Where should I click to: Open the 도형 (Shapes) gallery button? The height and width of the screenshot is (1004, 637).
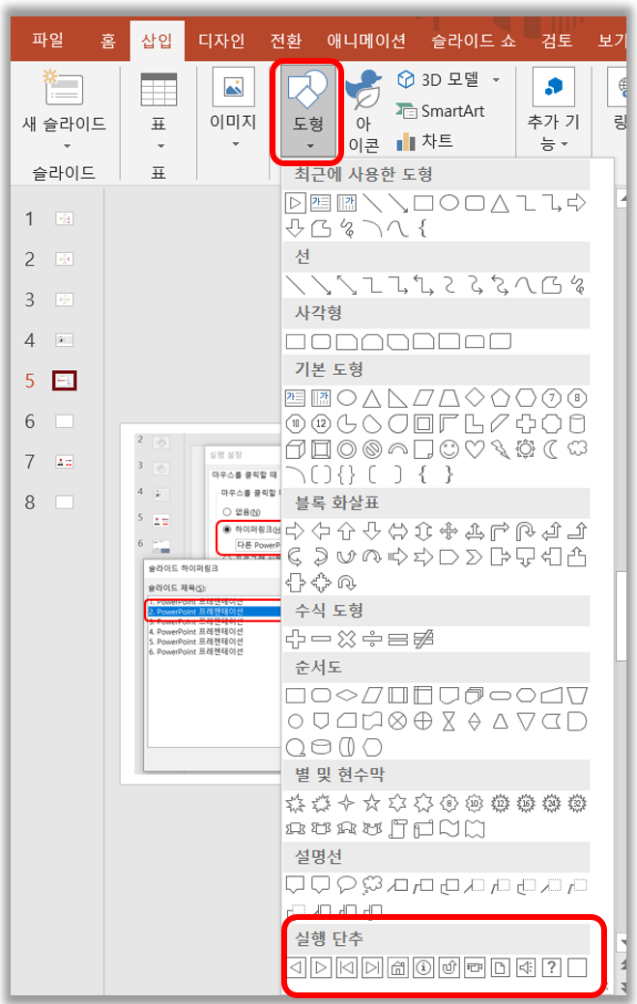307,111
